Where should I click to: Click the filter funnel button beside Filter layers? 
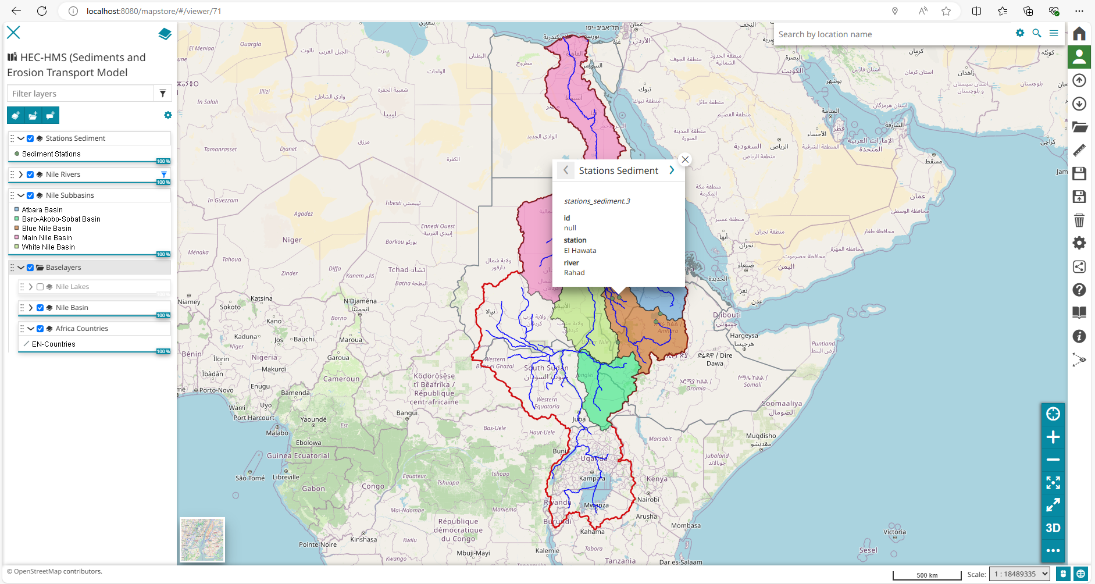point(163,93)
